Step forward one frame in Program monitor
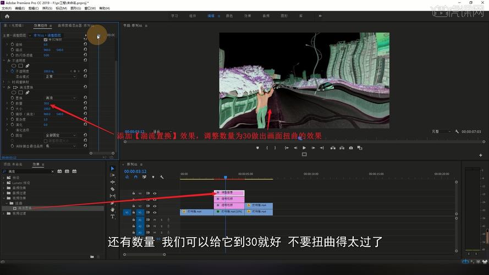The height and width of the screenshot is (275, 489). pyautogui.click(x=313, y=148)
